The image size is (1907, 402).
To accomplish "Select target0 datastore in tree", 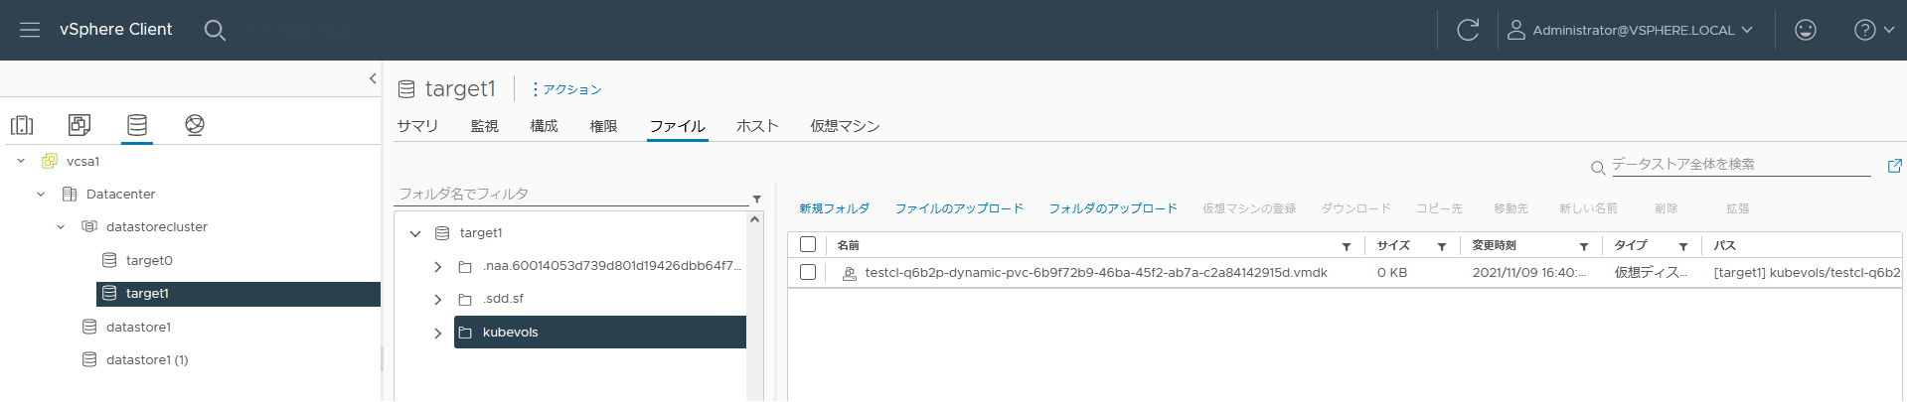I will [149, 260].
